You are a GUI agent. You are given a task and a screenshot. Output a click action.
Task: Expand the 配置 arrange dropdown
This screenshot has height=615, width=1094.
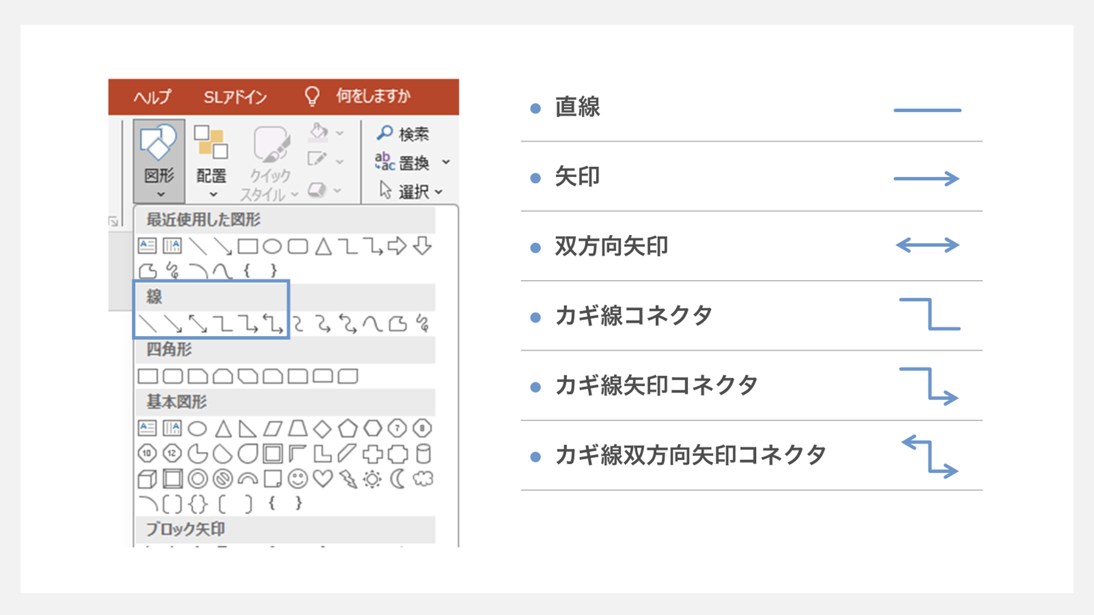(212, 195)
